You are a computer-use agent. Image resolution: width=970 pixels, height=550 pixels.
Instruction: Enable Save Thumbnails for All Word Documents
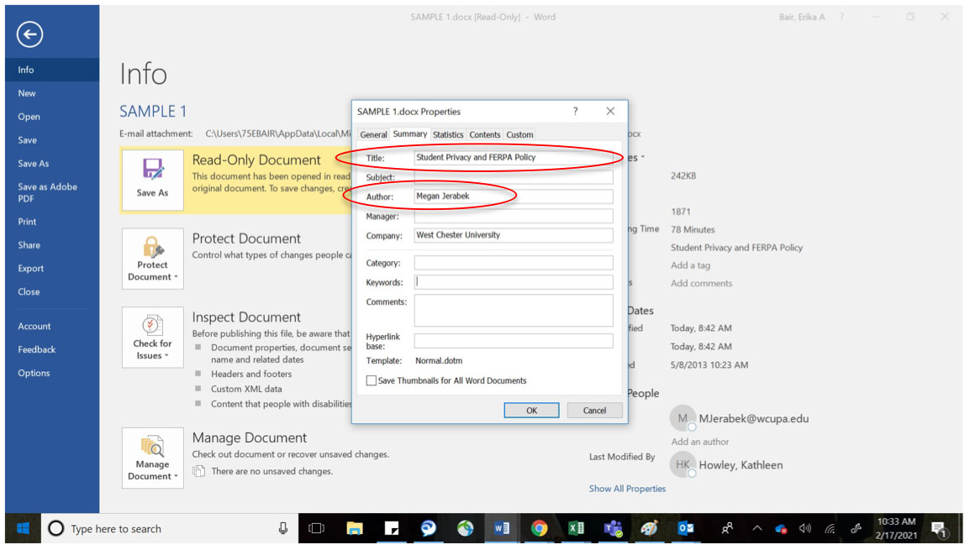point(372,380)
